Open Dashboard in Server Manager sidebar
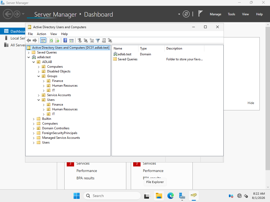Image resolution: width=270 pixels, height=202 pixels. pos(13,31)
